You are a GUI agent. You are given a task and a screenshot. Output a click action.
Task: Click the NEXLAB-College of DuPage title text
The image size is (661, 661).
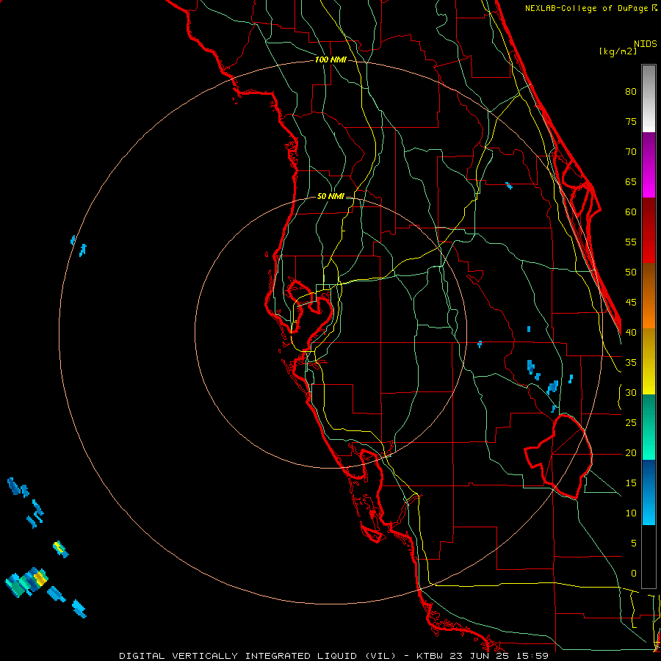click(586, 8)
